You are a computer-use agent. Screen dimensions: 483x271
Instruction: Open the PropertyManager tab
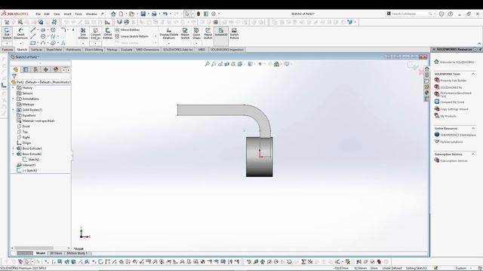click(x=26, y=70)
